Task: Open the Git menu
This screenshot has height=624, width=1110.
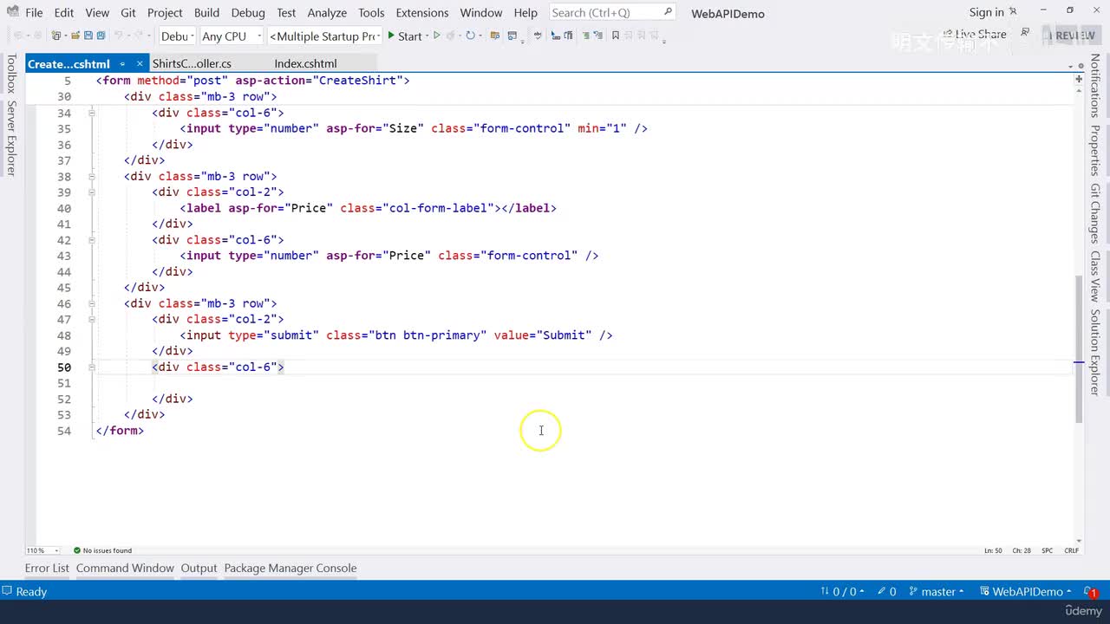Action: (128, 12)
